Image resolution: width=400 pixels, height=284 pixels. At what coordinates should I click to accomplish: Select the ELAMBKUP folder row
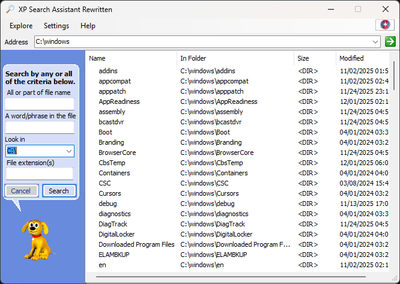(x=237, y=255)
